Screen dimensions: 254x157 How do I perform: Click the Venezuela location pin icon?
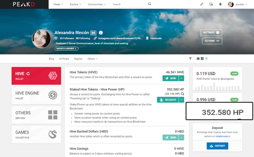coord(147,38)
